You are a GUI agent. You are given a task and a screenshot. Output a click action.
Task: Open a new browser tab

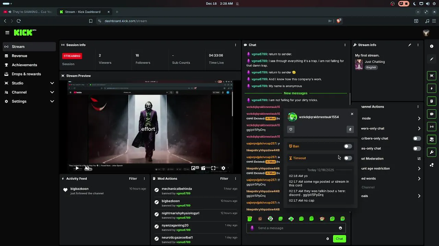click(117, 12)
